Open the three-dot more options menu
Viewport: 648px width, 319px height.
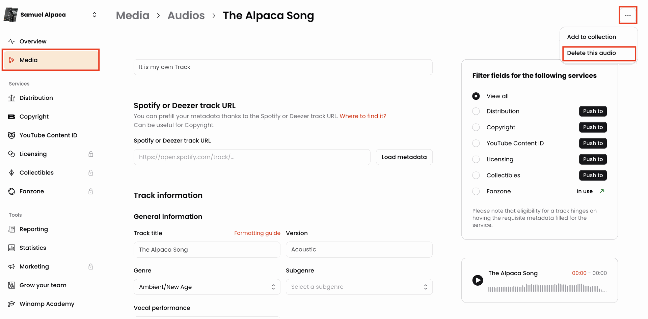628,15
